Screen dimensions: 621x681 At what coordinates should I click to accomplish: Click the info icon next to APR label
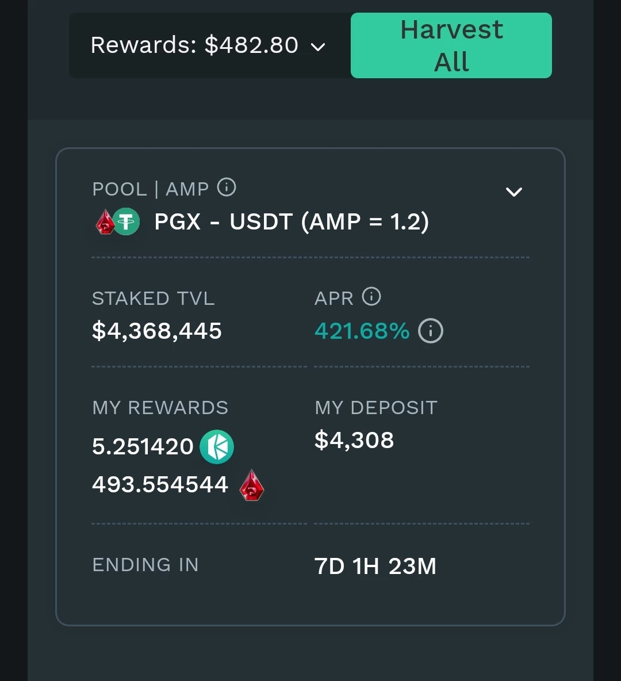click(371, 297)
